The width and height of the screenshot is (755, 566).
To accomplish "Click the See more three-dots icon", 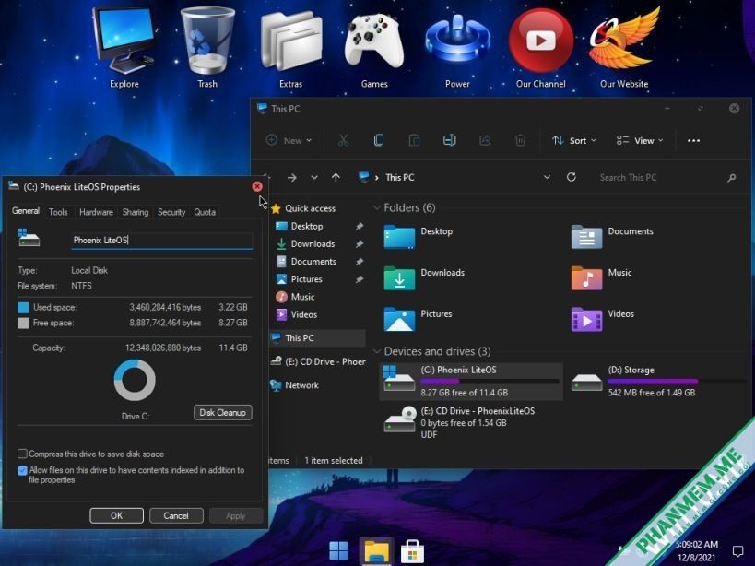I will (693, 140).
